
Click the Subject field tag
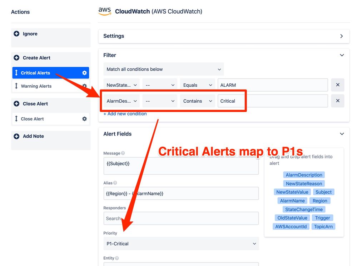323,192
